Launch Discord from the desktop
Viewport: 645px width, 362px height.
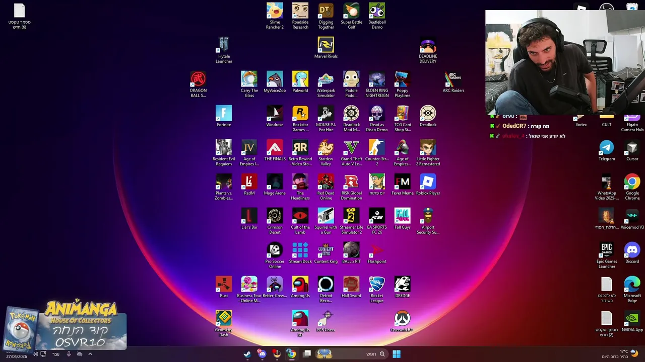[x=632, y=253]
